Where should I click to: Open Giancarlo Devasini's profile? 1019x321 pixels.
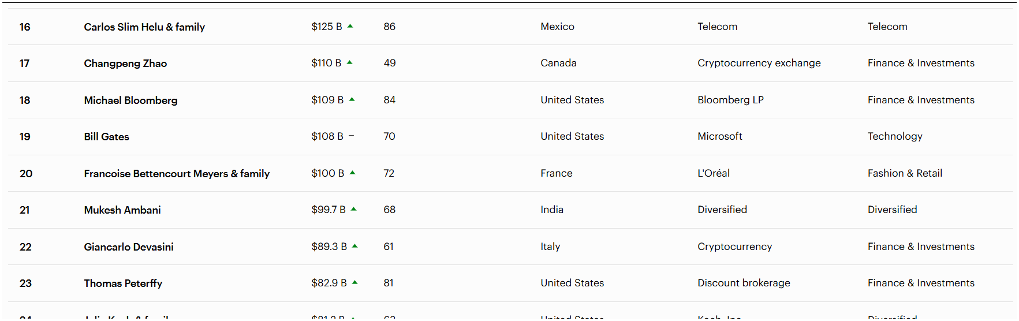(129, 247)
